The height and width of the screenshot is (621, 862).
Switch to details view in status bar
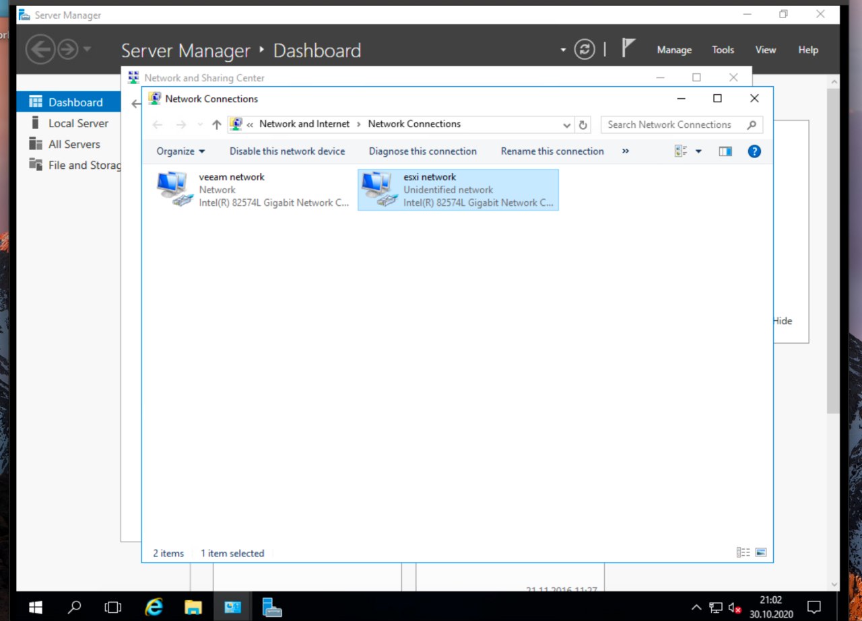[x=743, y=552]
